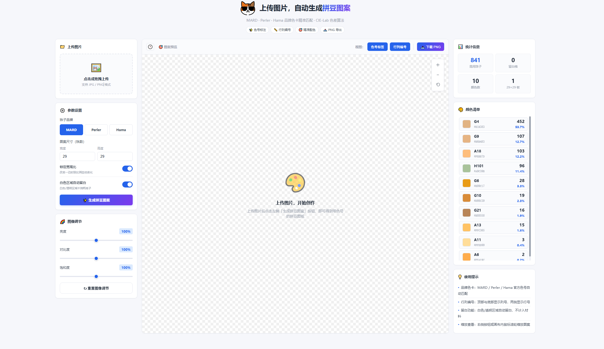Click the G10 color swatch
The image size is (604, 349).
click(467, 198)
